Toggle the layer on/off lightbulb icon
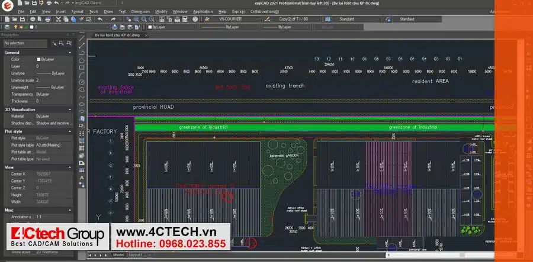The image size is (533, 262). (x=15, y=27)
